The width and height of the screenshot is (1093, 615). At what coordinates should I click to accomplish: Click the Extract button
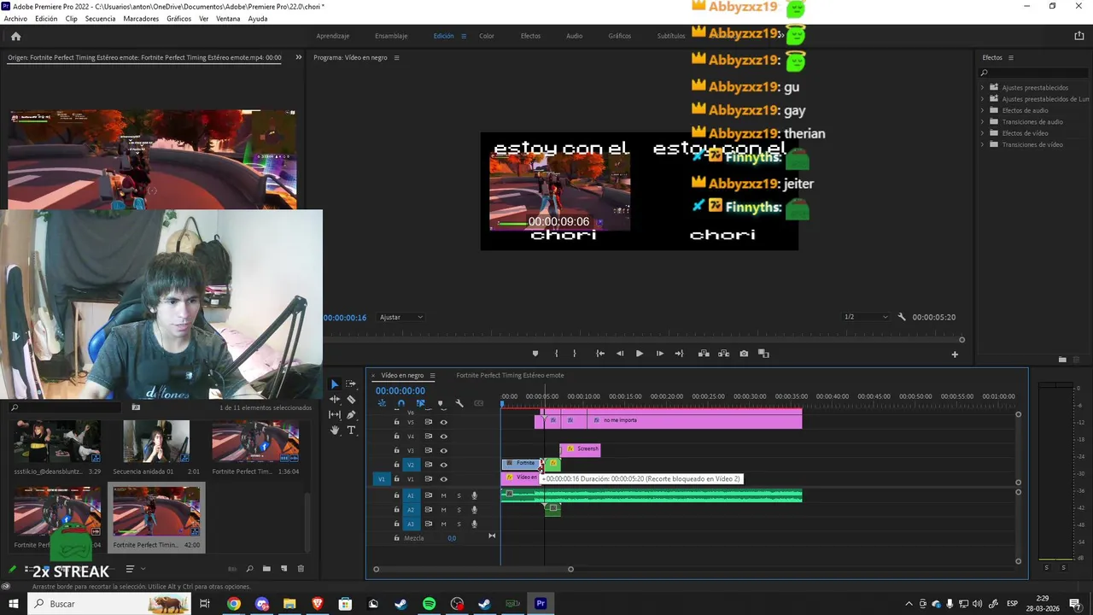(x=723, y=354)
